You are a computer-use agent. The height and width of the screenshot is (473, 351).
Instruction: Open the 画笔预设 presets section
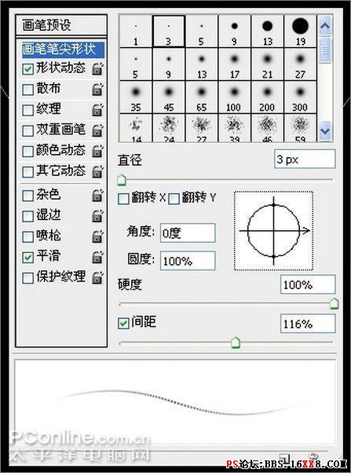[61, 25]
